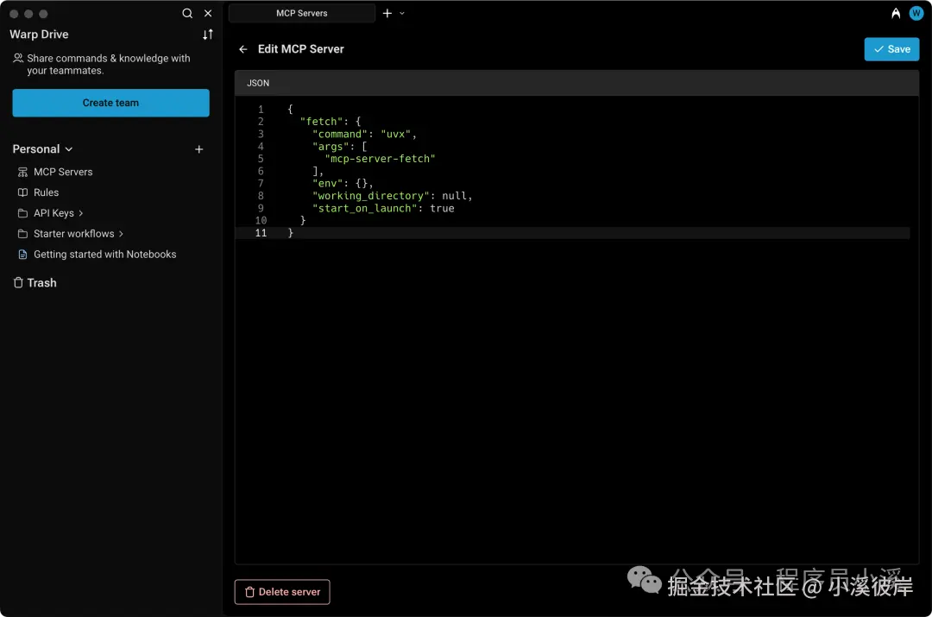Add a new item with Personal plus icon

point(199,149)
